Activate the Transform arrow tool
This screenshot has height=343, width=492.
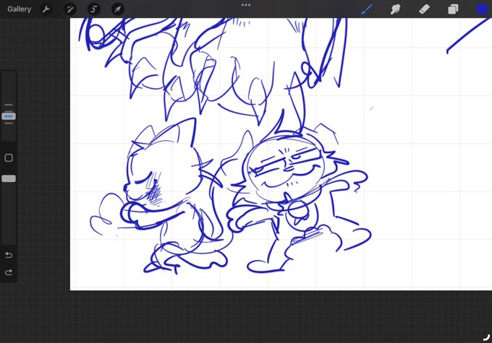point(117,9)
